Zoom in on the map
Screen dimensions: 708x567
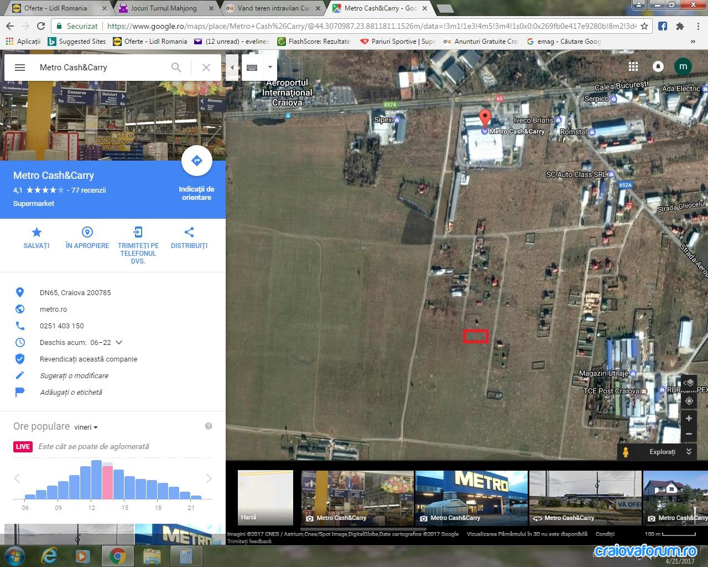689,419
